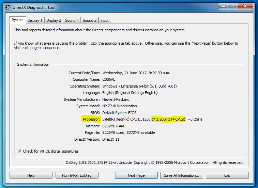This screenshot has height=188, width=258.
Task: Open the Sound 2 tab
Action: pos(90,20)
